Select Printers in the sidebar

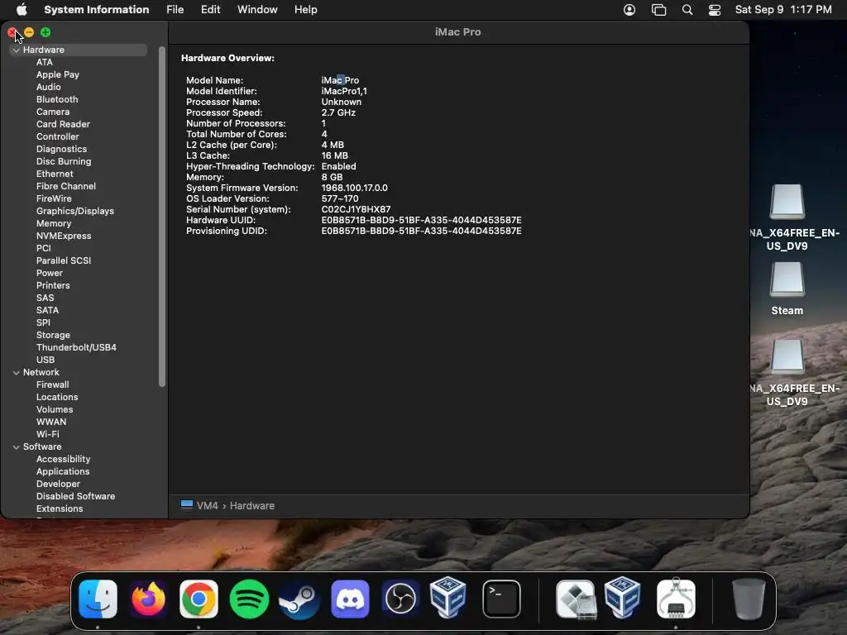pos(53,285)
